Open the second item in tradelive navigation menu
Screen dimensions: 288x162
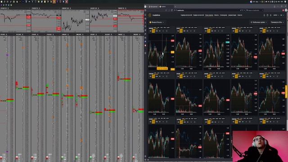[198, 15]
